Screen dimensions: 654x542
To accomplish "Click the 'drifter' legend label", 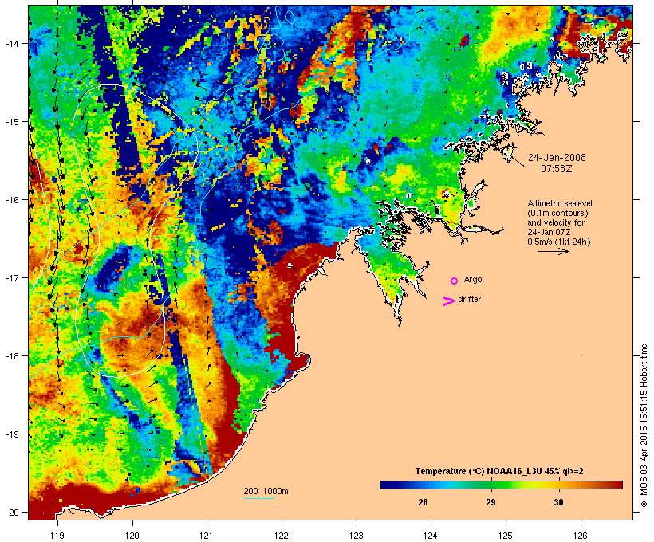I will (469, 299).
